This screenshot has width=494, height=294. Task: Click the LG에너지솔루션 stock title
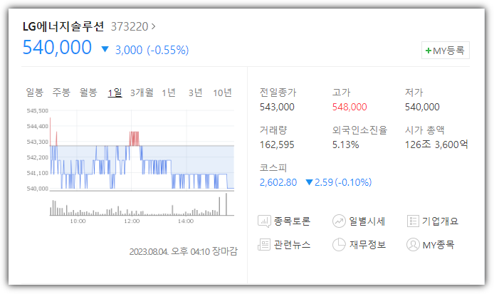(63, 26)
